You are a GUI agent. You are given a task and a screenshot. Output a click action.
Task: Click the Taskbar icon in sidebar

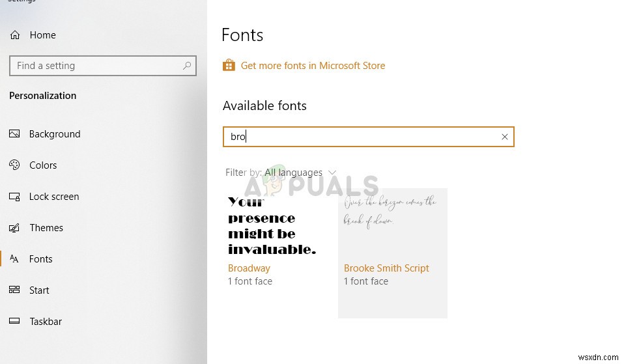tap(14, 321)
